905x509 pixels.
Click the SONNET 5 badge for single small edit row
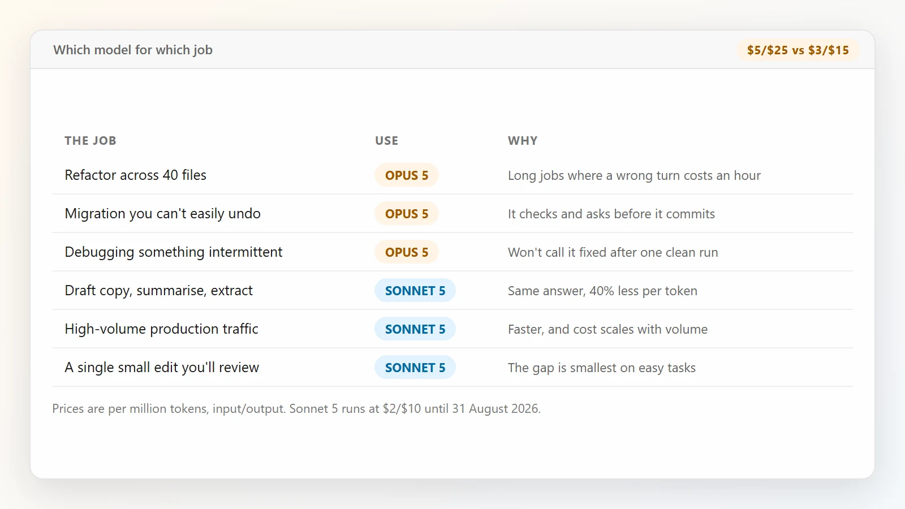click(x=415, y=368)
